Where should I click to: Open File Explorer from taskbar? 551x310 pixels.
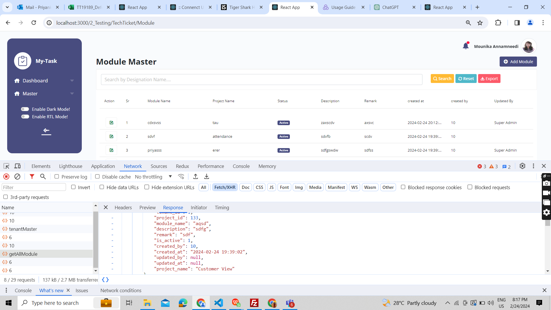point(147,303)
